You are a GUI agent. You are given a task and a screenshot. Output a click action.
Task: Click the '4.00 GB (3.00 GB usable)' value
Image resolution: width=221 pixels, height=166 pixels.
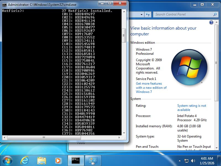pos(189,128)
